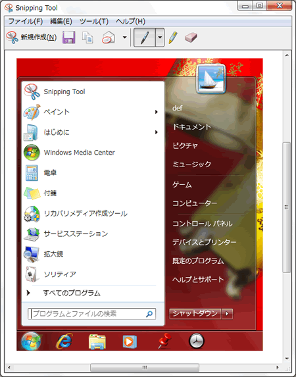The image size is (296, 377).
Task: Open コントロール パネル
Action: point(202,224)
